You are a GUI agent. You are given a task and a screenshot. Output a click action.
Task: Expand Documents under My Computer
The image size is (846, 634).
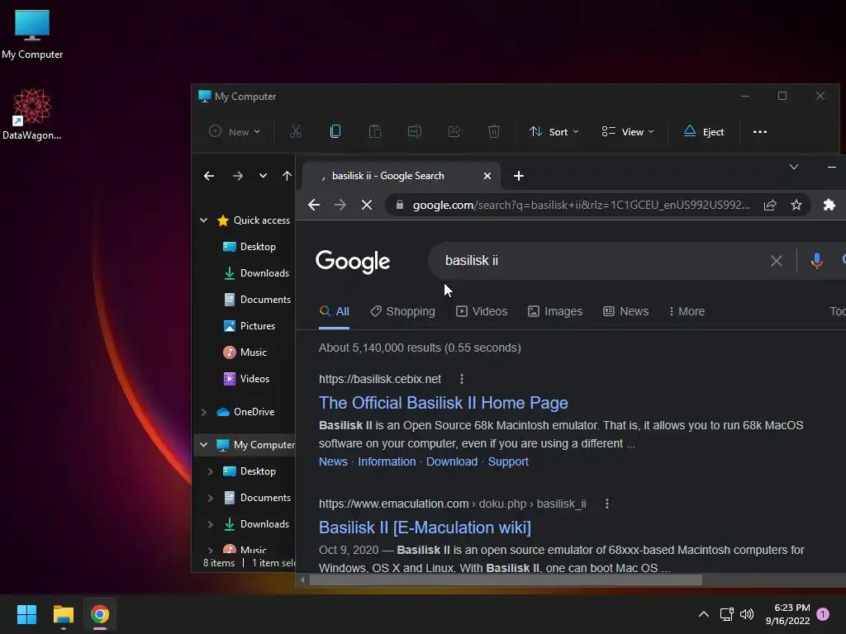(211, 498)
